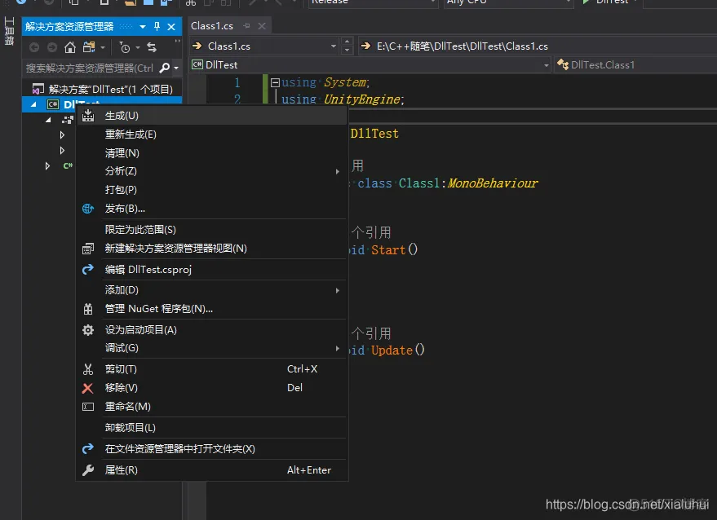Collapse the using block at line 1

pyautogui.click(x=275, y=82)
